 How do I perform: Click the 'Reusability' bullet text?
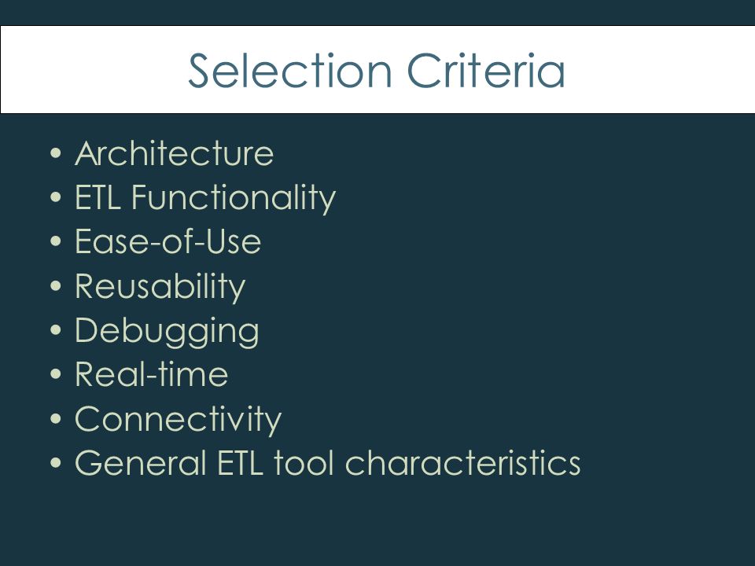coord(160,286)
